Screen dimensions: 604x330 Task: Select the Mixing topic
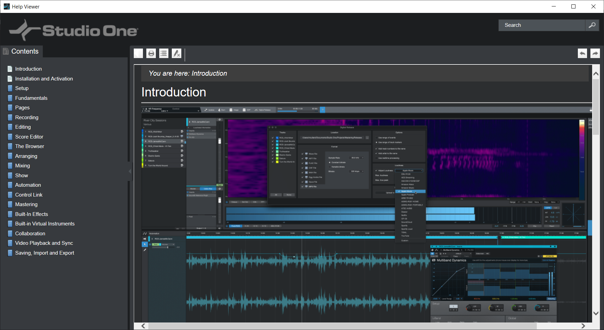coord(22,165)
